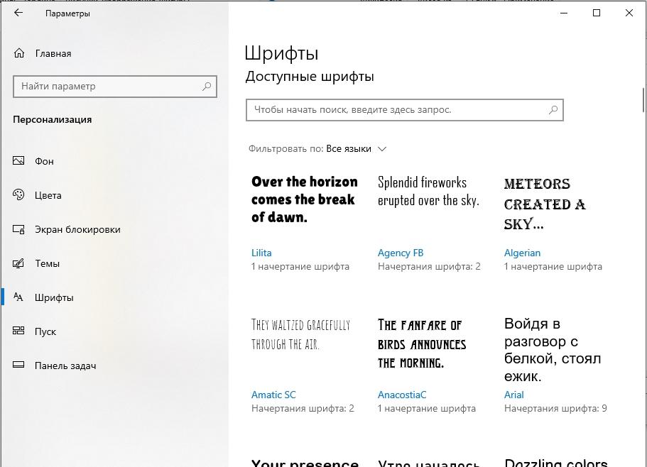Open the Agency FB font link
Screen dimensions: 647x467
tap(401, 253)
